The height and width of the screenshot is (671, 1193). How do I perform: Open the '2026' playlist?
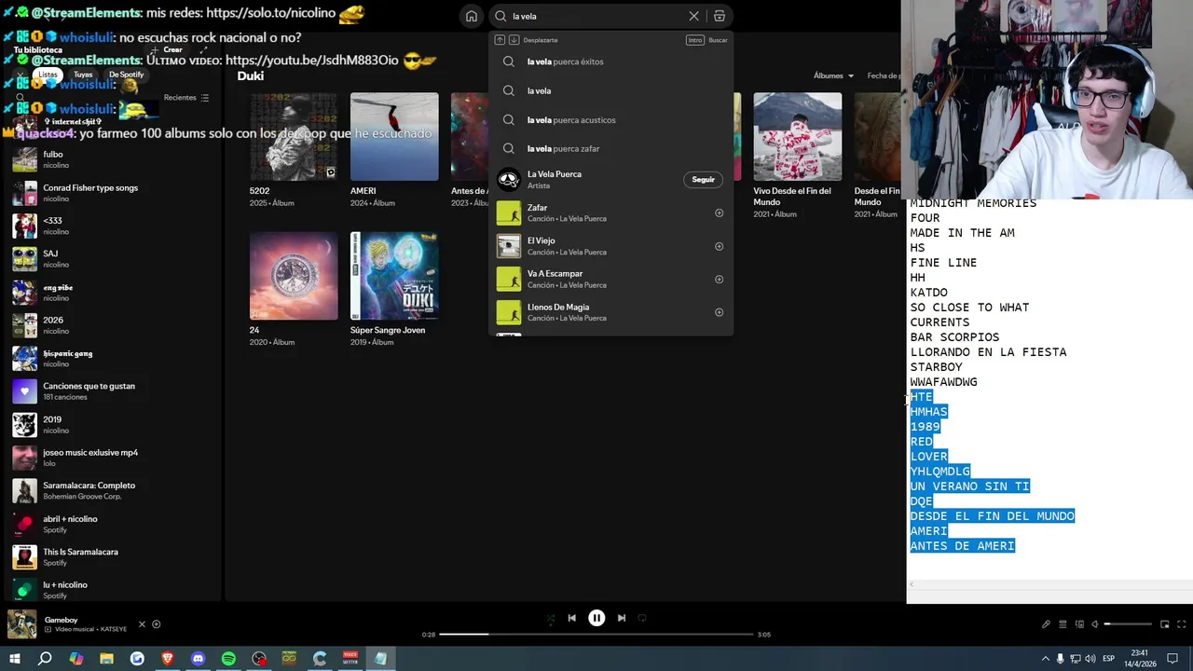[x=112, y=325]
